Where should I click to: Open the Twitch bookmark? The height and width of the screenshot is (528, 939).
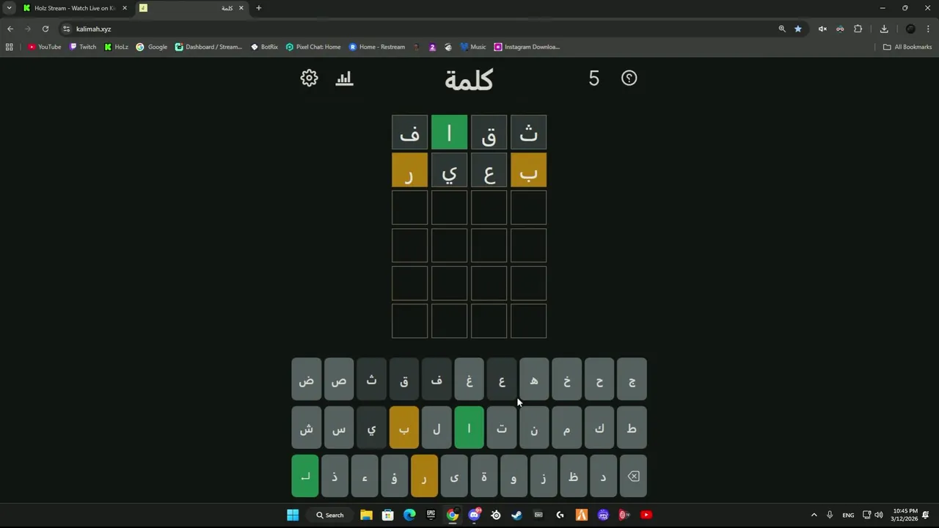[x=83, y=47]
